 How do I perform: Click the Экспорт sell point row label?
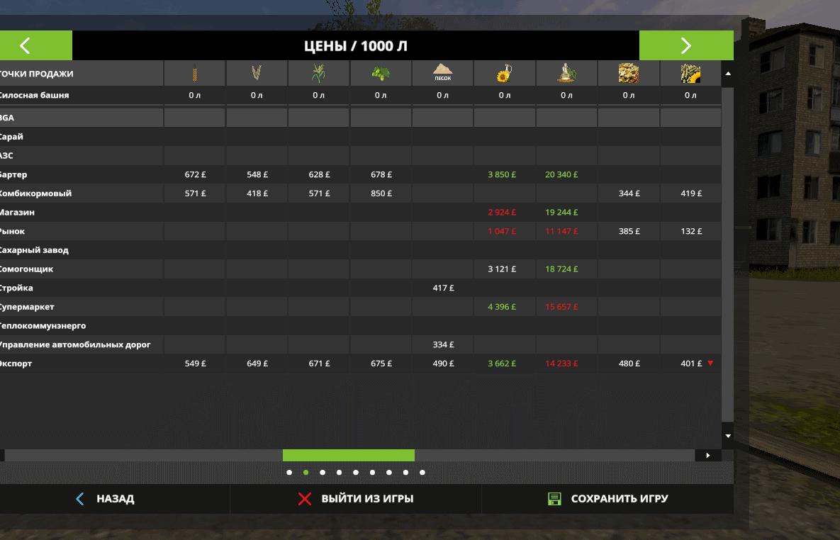pyautogui.click(x=16, y=364)
